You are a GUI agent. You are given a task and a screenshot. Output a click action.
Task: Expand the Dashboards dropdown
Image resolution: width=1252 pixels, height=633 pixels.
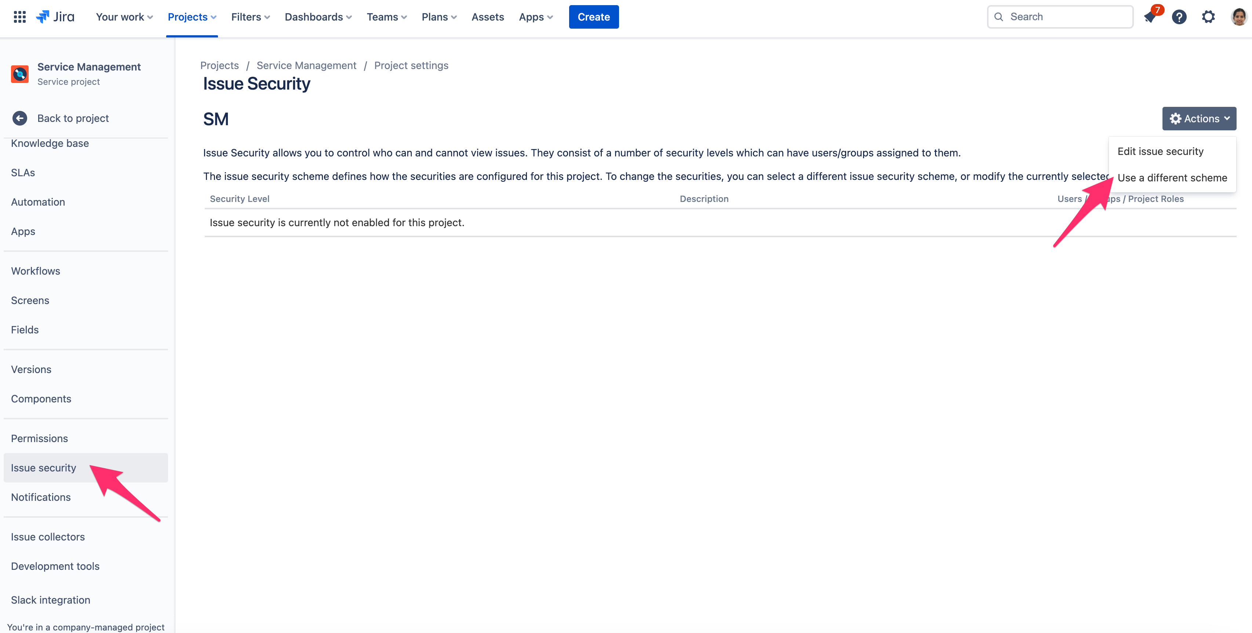coord(318,17)
